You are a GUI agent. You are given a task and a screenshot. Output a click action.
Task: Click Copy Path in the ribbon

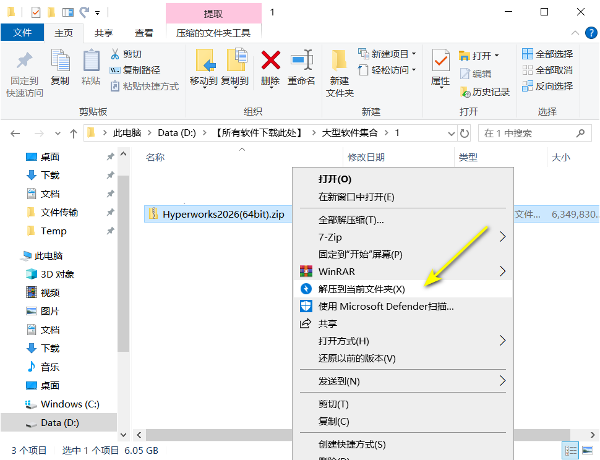[135, 70]
